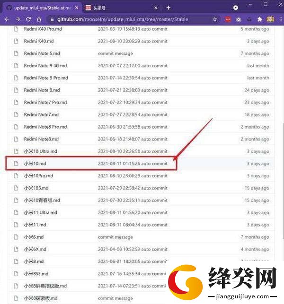This screenshot has width=284, height=304.
Task: Click commit 2021-07-07 22:17:00 auto commit
Action: [133, 66]
